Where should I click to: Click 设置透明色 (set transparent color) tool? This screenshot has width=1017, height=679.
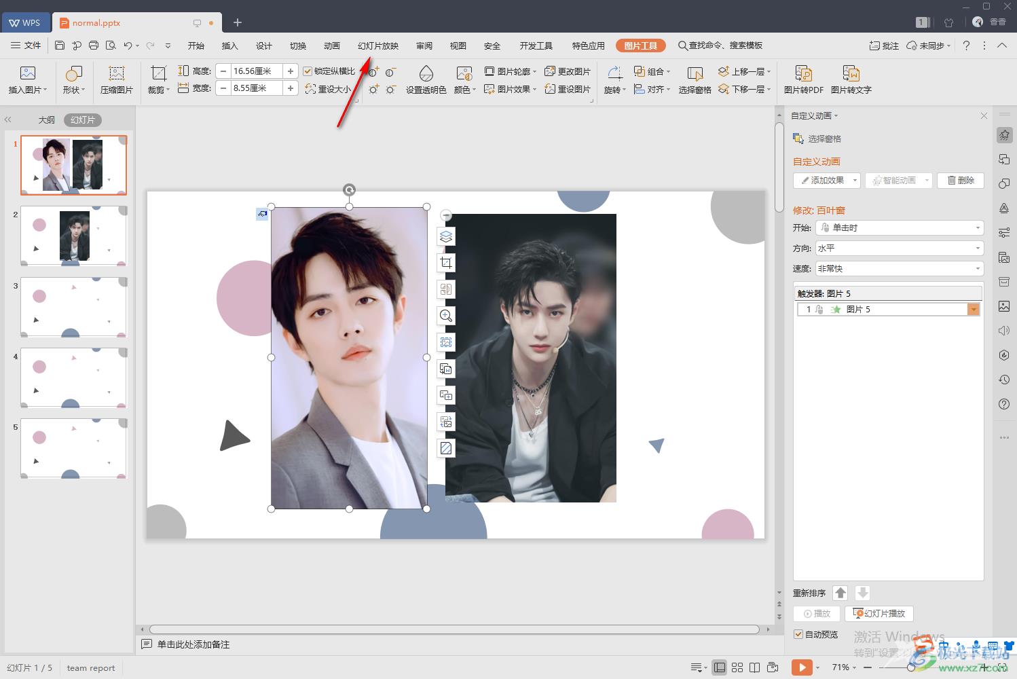[x=426, y=80]
